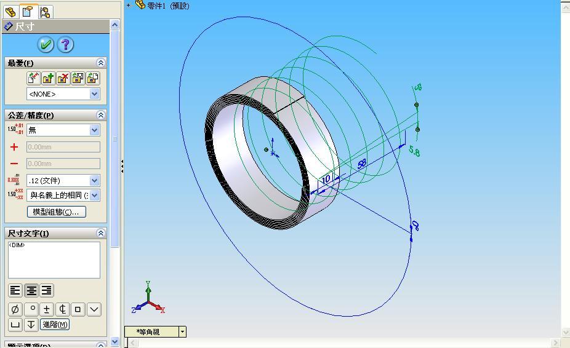
Task: Click the minus tolerance 0.00mm field
Action: 63,164
